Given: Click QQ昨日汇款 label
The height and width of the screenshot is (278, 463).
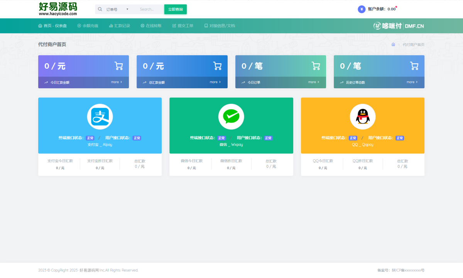Looking at the screenshot, I should click(x=363, y=161).
